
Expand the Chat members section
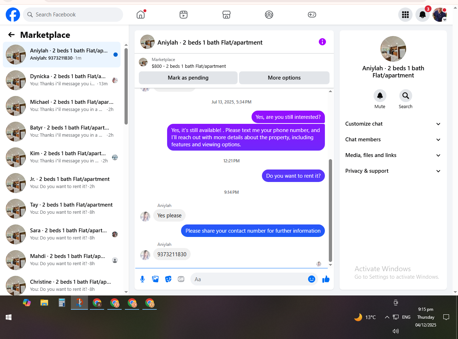(393, 140)
